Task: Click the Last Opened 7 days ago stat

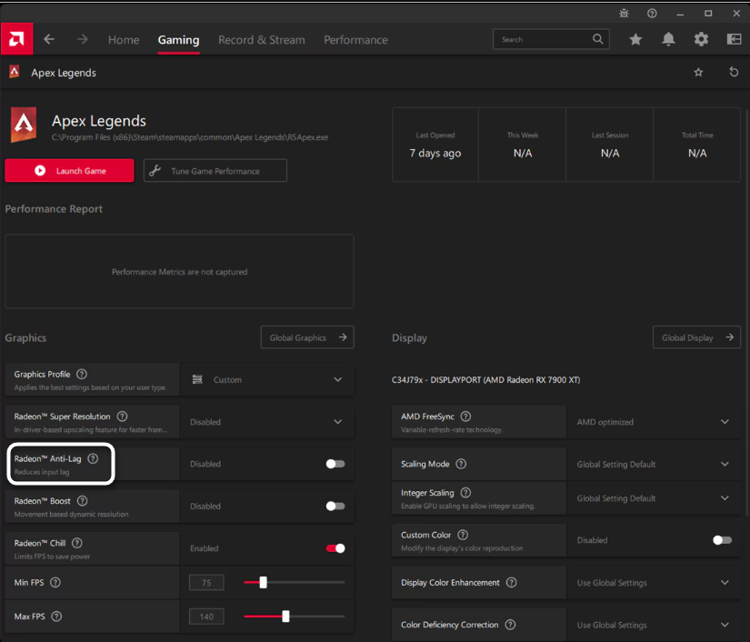Action: tap(435, 145)
